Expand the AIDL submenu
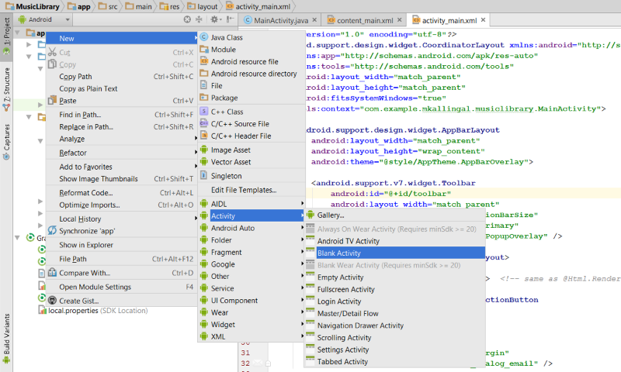 coord(252,204)
